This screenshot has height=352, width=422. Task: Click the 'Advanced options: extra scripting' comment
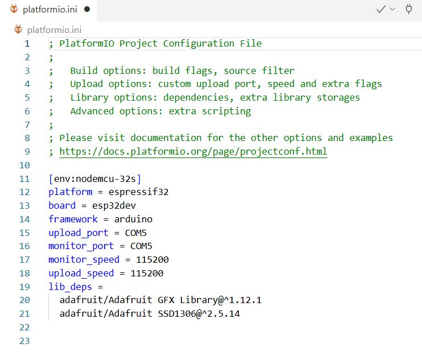pyautogui.click(x=160, y=111)
